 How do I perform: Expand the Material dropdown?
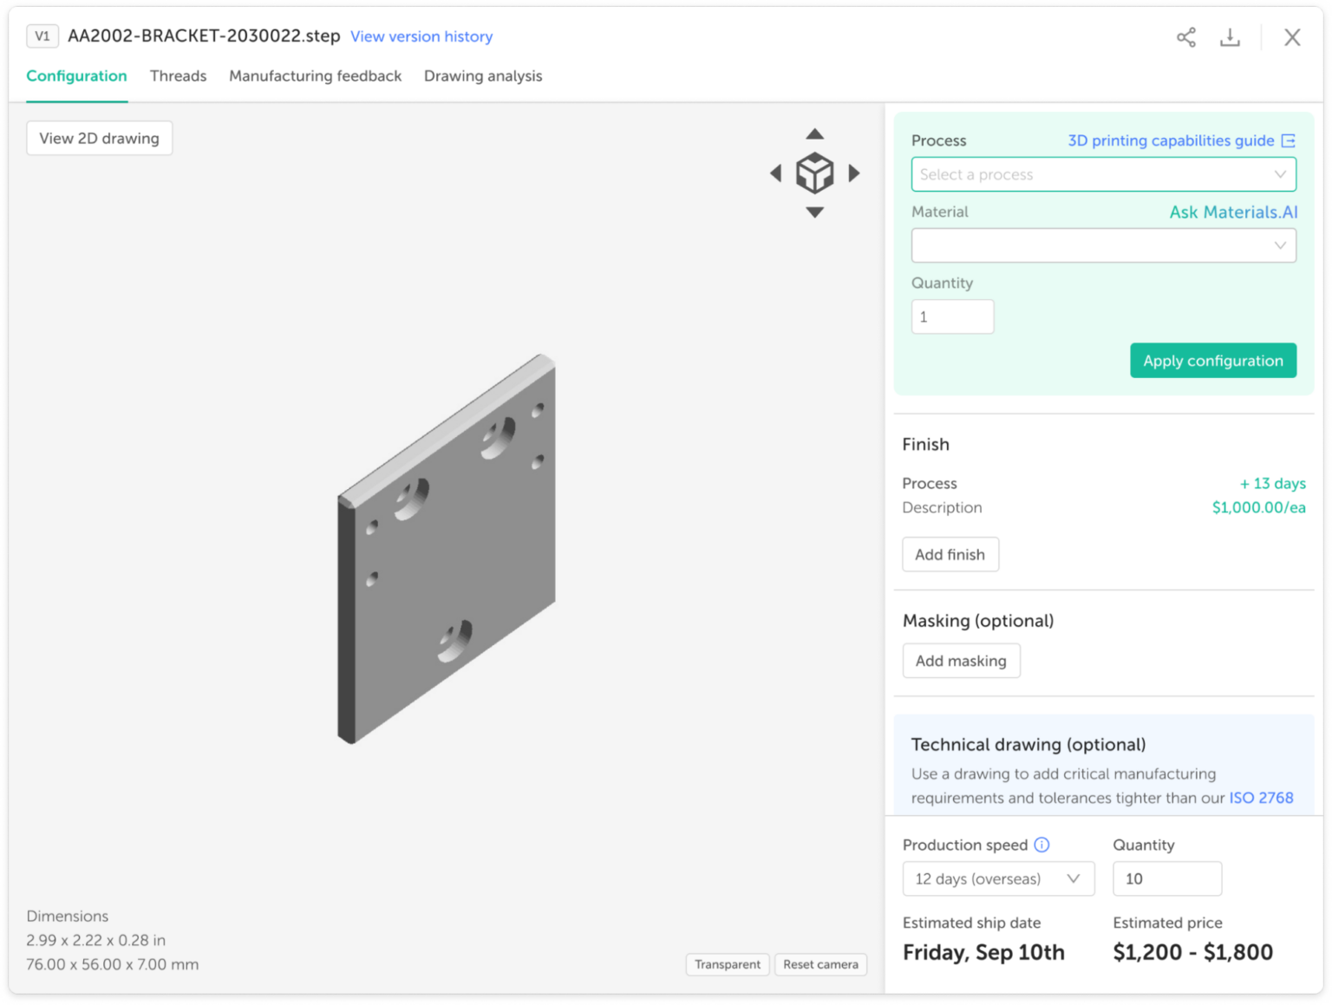coord(1102,245)
